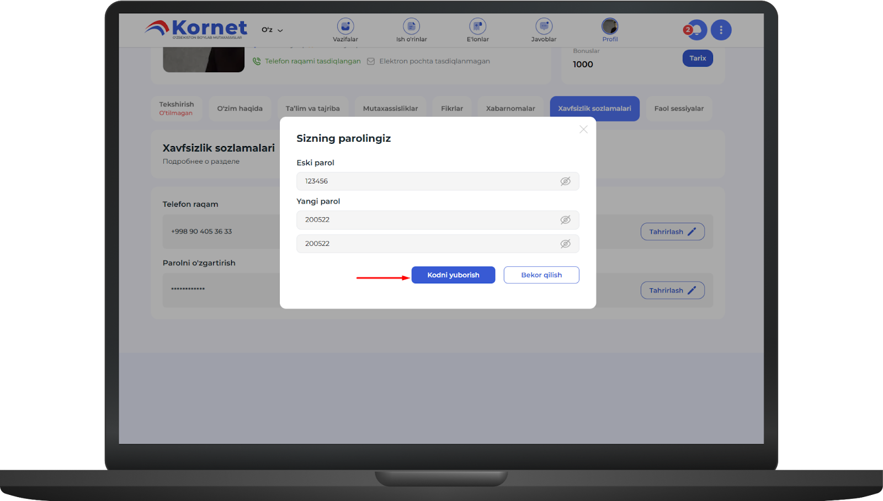
Task: Open the Ta'lim va tajriba tab
Action: pos(312,109)
